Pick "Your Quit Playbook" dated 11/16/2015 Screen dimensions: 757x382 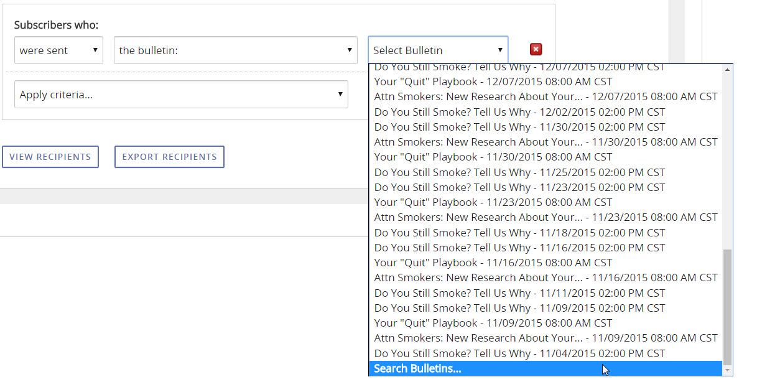click(x=493, y=263)
